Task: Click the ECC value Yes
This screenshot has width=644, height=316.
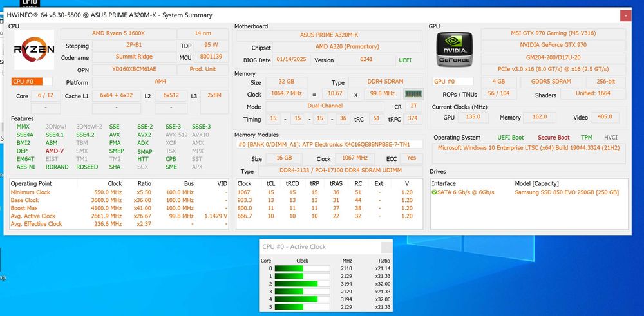Action: (411, 158)
